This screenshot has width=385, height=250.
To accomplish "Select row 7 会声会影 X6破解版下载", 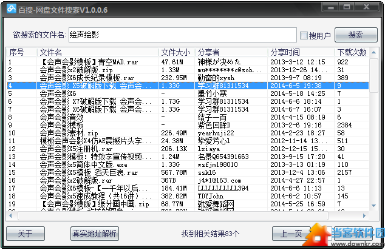I will tap(188, 109).
